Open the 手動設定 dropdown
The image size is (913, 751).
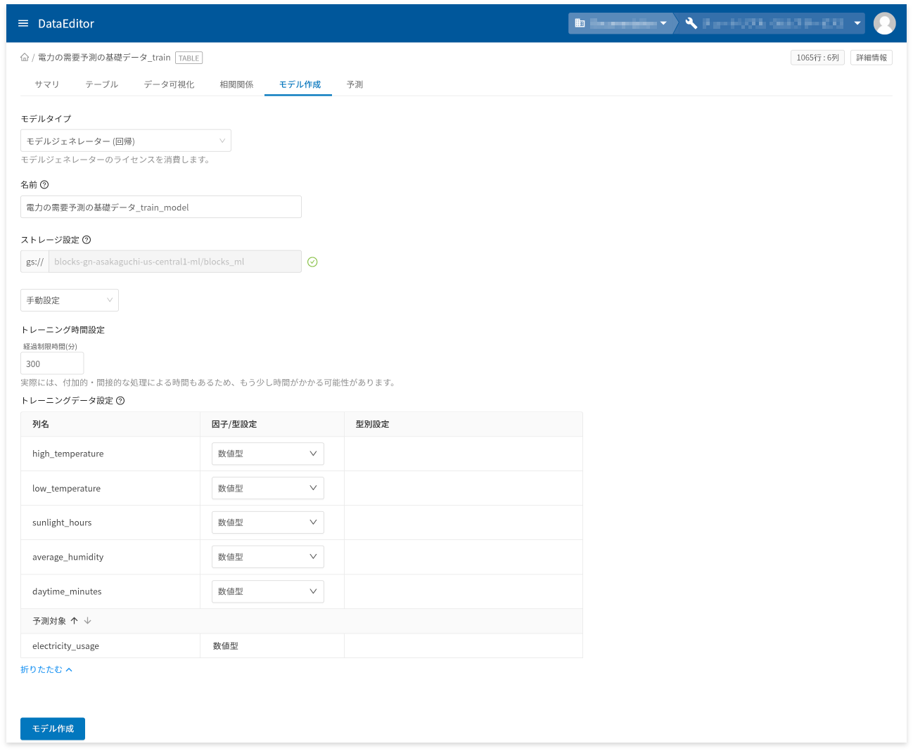[70, 300]
